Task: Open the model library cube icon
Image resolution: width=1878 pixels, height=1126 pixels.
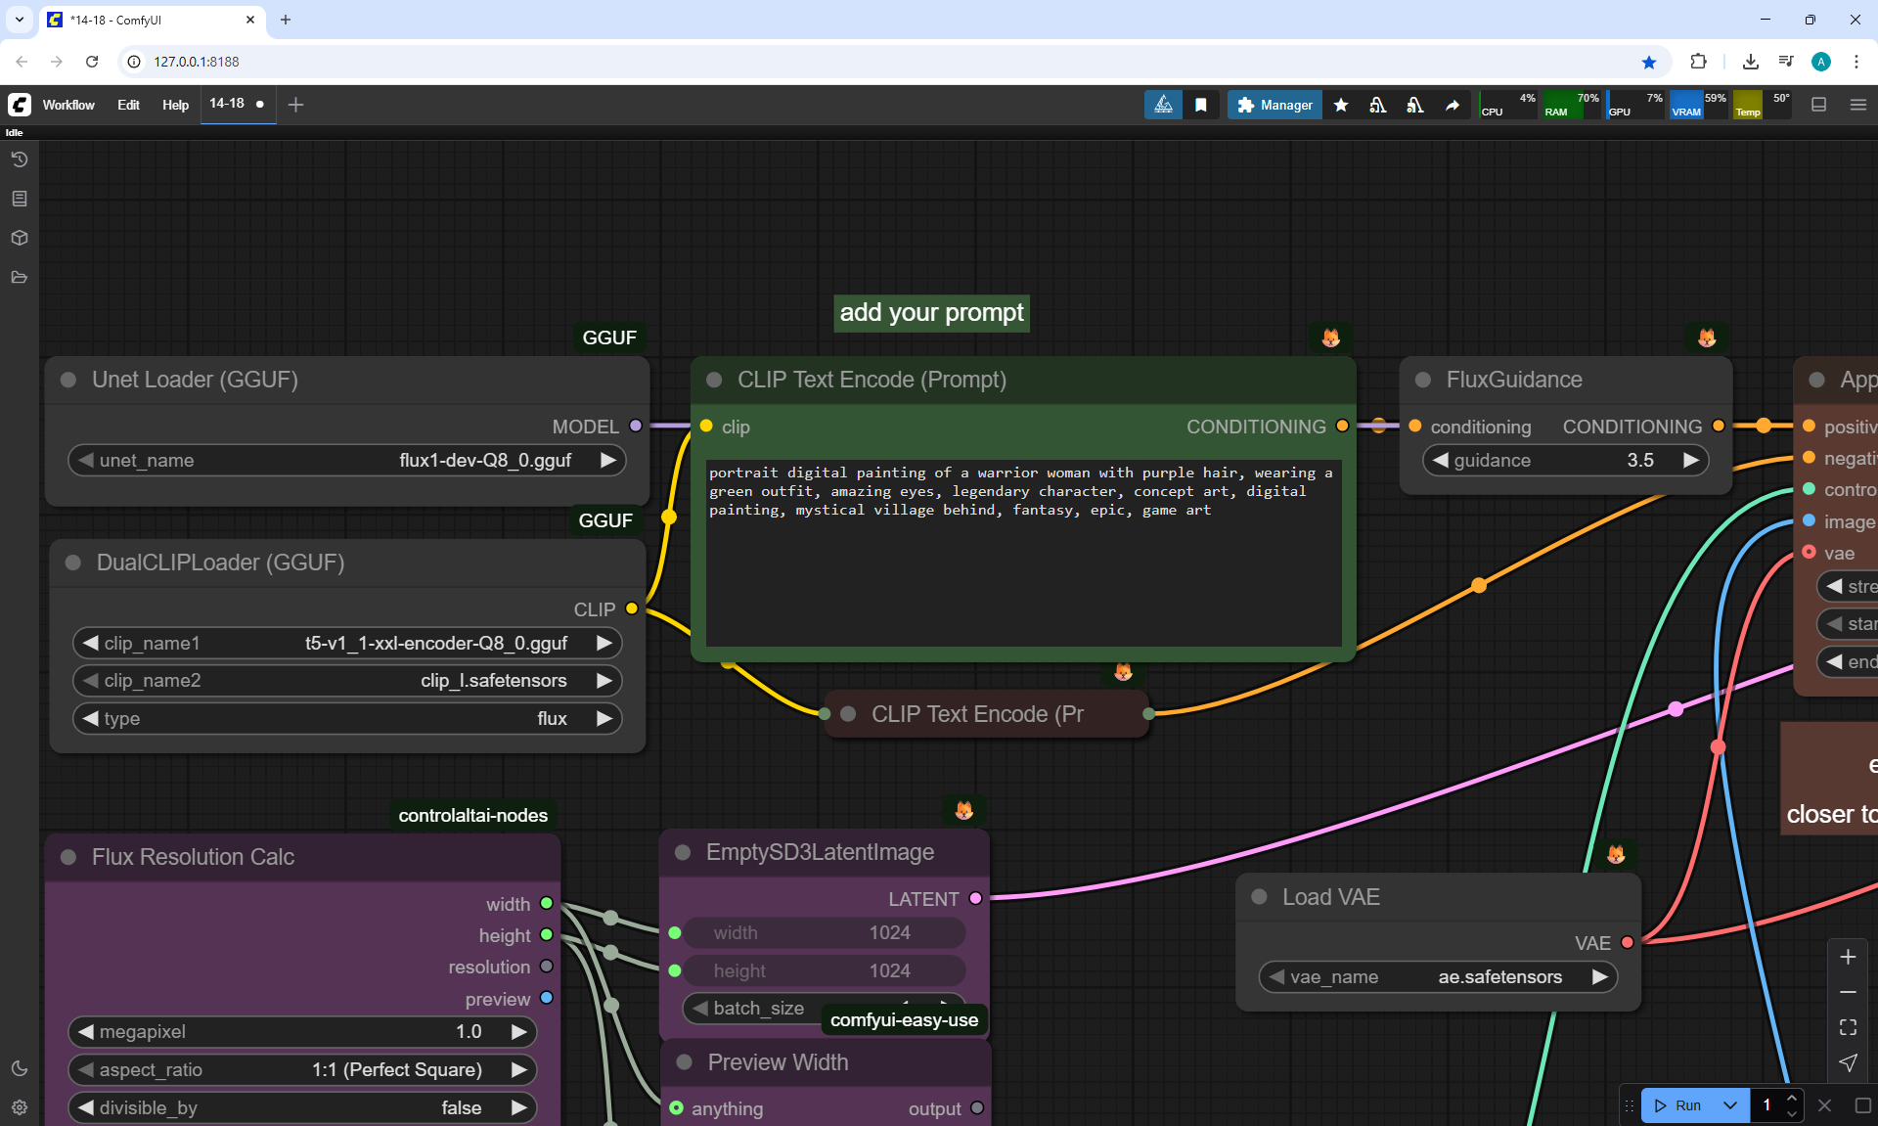Action: (20, 238)
